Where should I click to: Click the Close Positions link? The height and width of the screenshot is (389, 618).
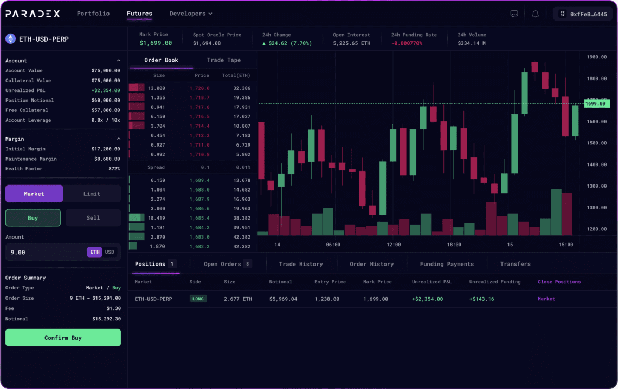point(559,282)
